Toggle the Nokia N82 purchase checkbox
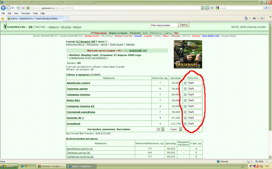The height and width of the screenshot is (169, 272). click(x=185, y=100)
